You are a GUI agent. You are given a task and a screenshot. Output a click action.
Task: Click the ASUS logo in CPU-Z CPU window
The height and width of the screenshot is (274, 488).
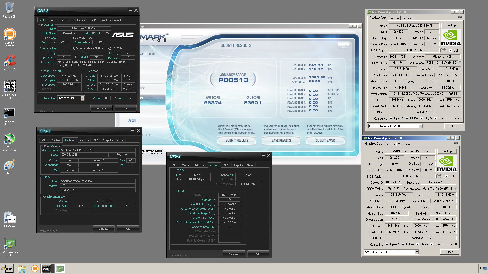(123, 35)
